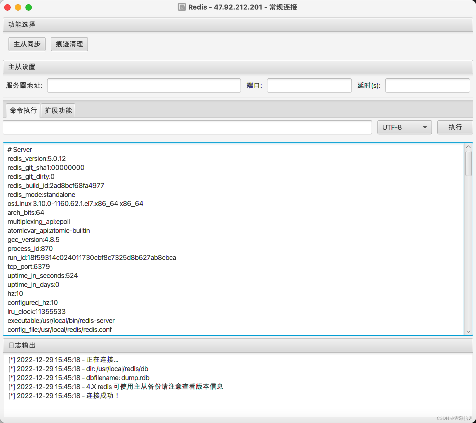Open the UTF-8 encoding dropdown
Viewport: 476px width, 423px height.
[x=404, y=127]
